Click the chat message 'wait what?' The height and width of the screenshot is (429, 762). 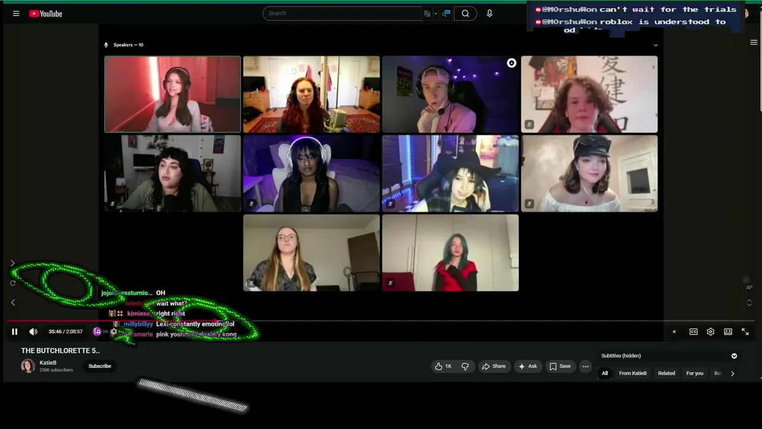point(171,303)
